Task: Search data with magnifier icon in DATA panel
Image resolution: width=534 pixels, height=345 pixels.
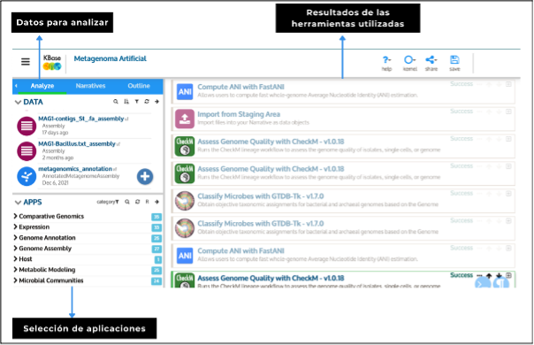Action: pos(116,102)
